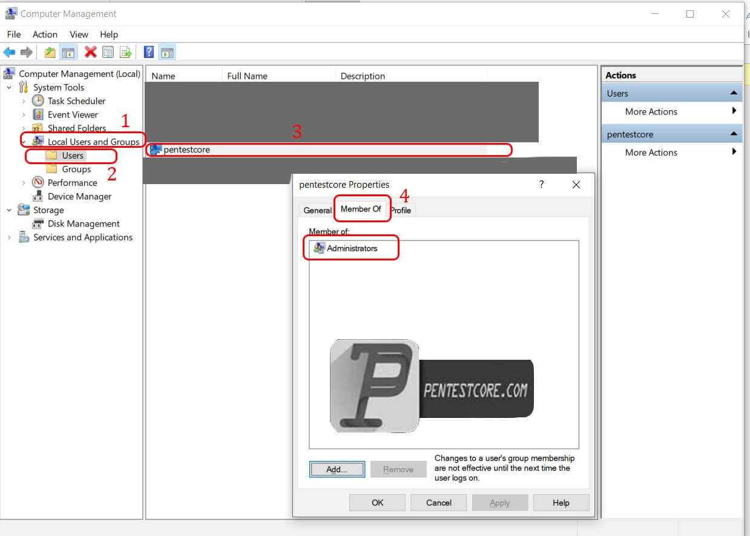Click the Export List toolbar icon
The height and width of the screenshot is (536, 750).
click(125, 53)
